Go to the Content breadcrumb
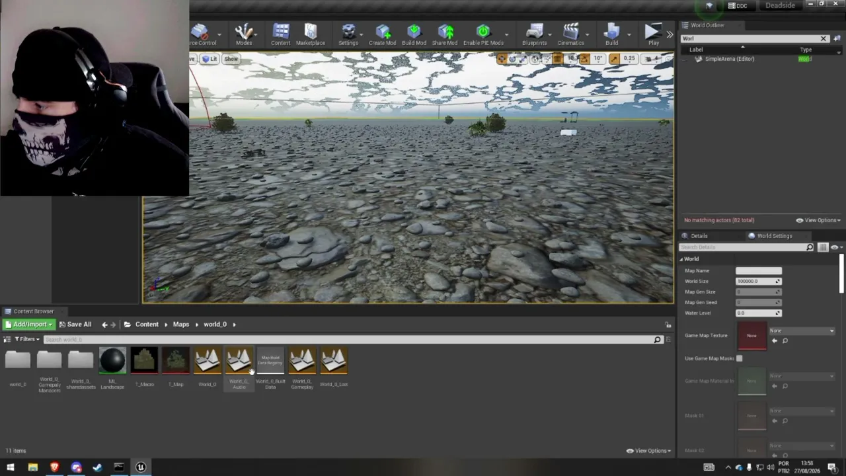The height and width of the screenshot is (476, 846). point(147,325)
